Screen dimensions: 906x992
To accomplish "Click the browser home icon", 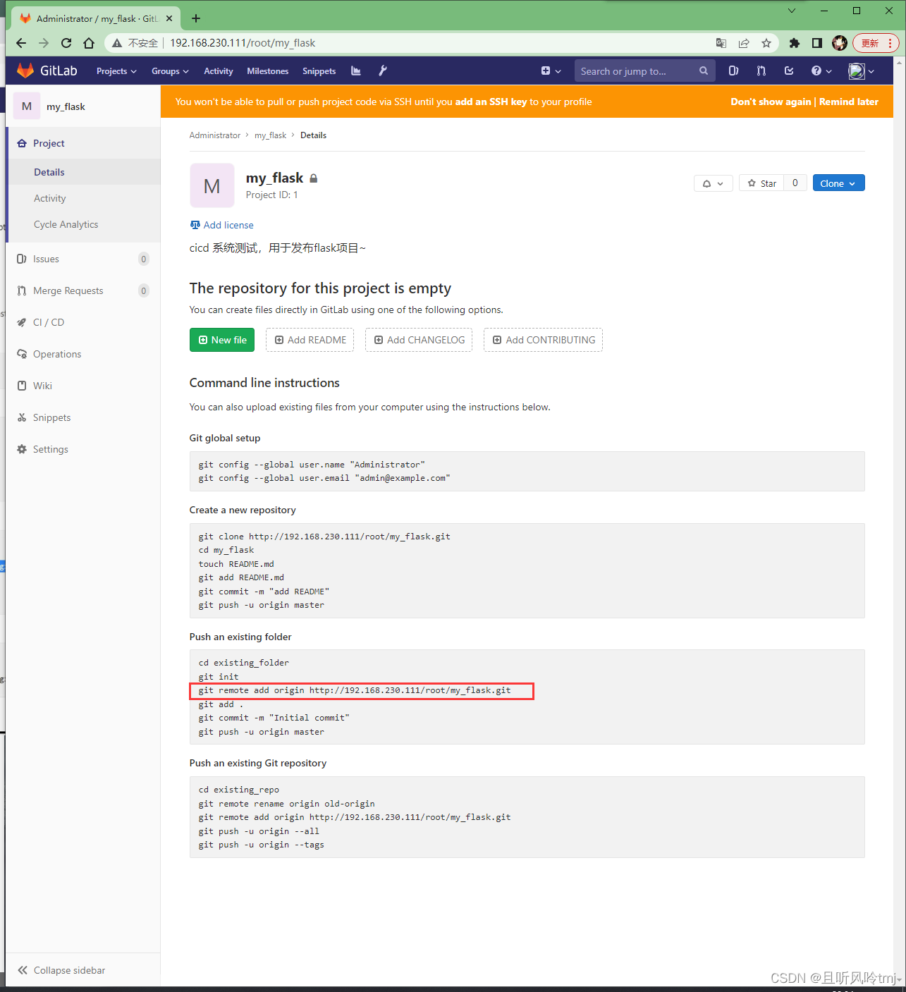I will tap(89, 43).
